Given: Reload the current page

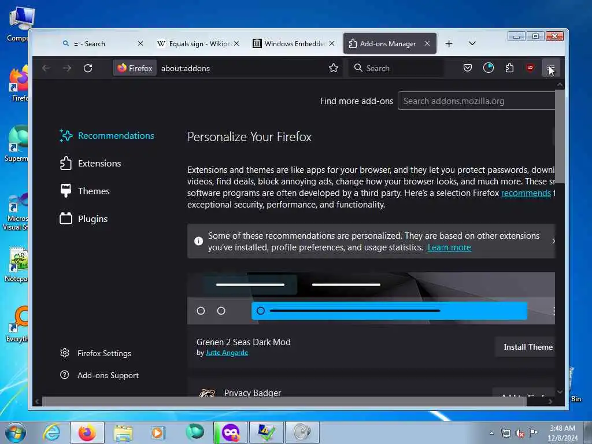Looking at the screenshot, I should [88, 68].
